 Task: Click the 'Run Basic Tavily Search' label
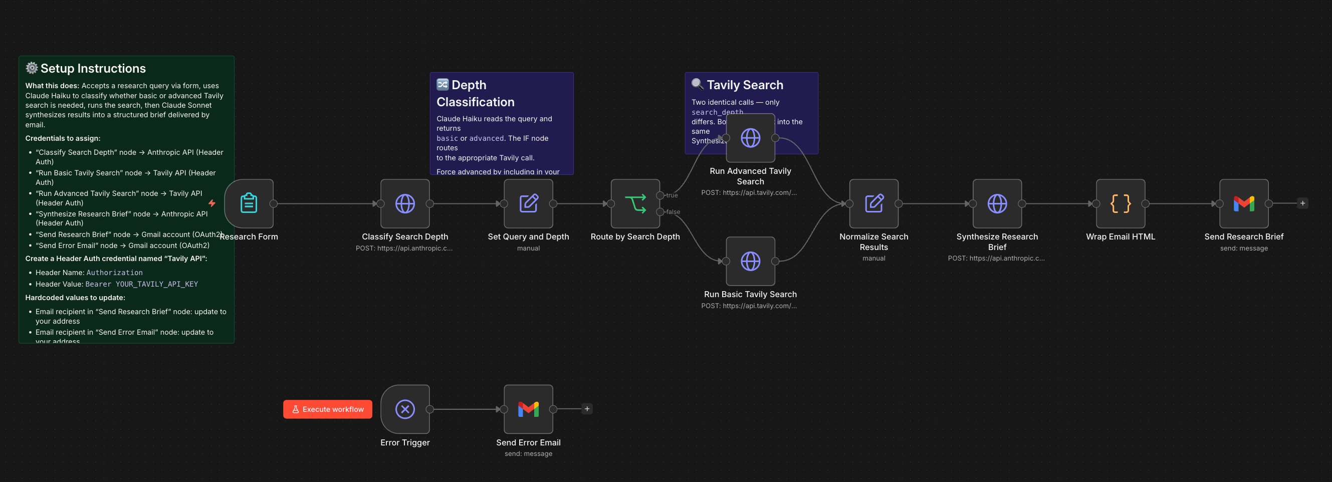(750, 294)
